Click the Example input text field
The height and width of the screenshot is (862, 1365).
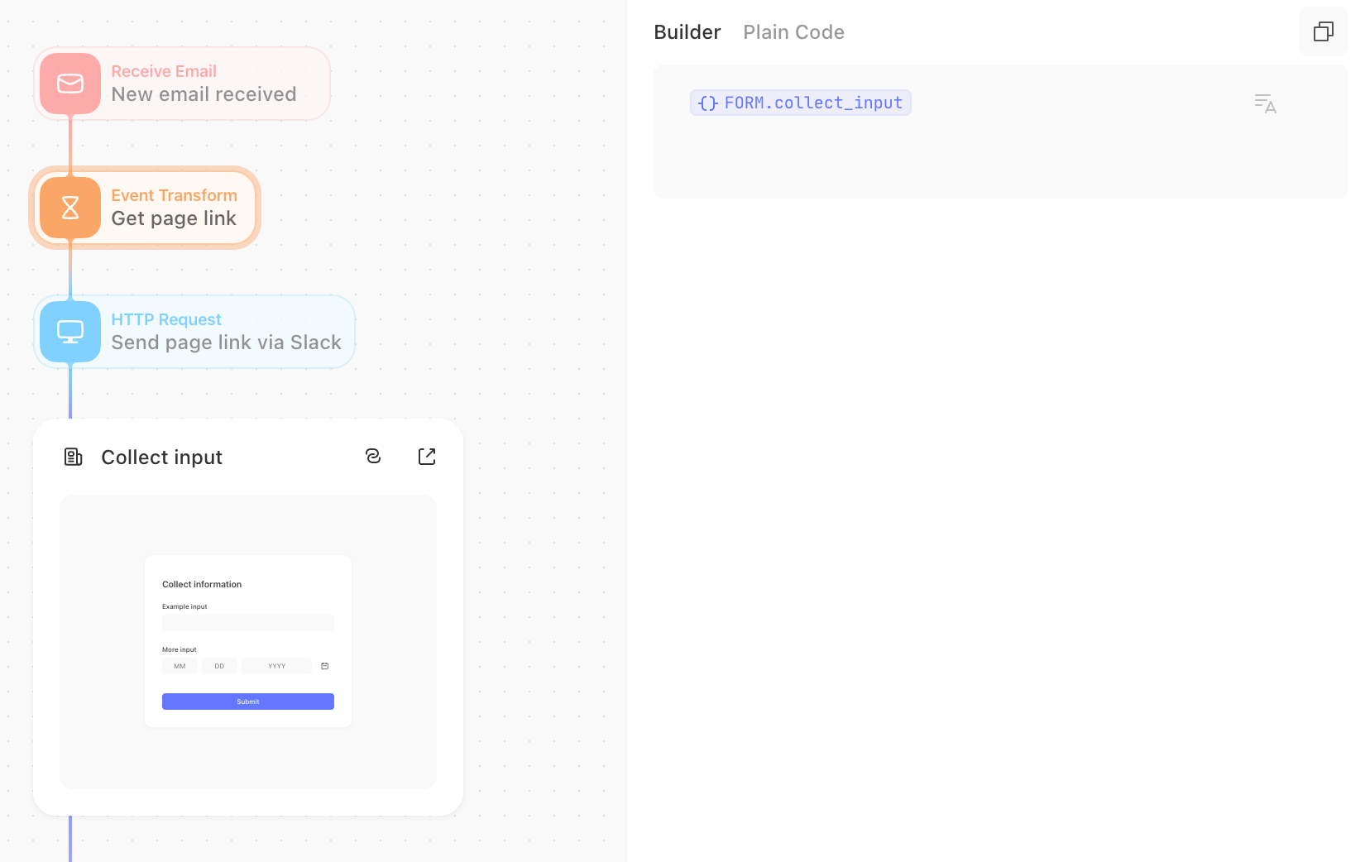coord(248,623)
